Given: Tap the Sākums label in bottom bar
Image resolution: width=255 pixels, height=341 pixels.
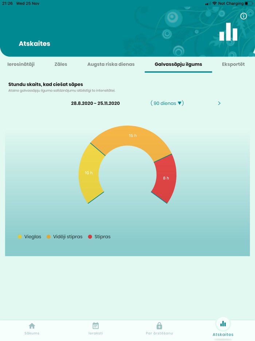Looking at the screenshot, I should [x=32, y=333].
